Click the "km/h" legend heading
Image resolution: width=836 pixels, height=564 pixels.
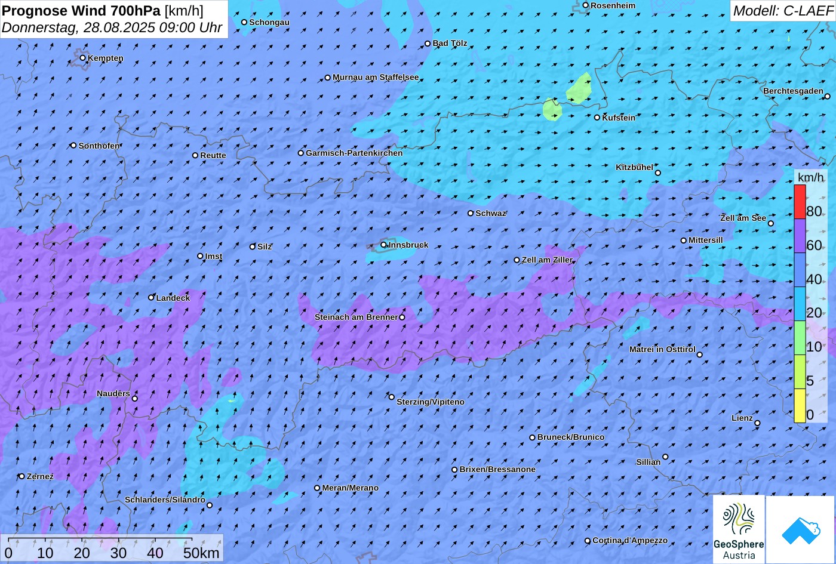(x=810, y=177)
